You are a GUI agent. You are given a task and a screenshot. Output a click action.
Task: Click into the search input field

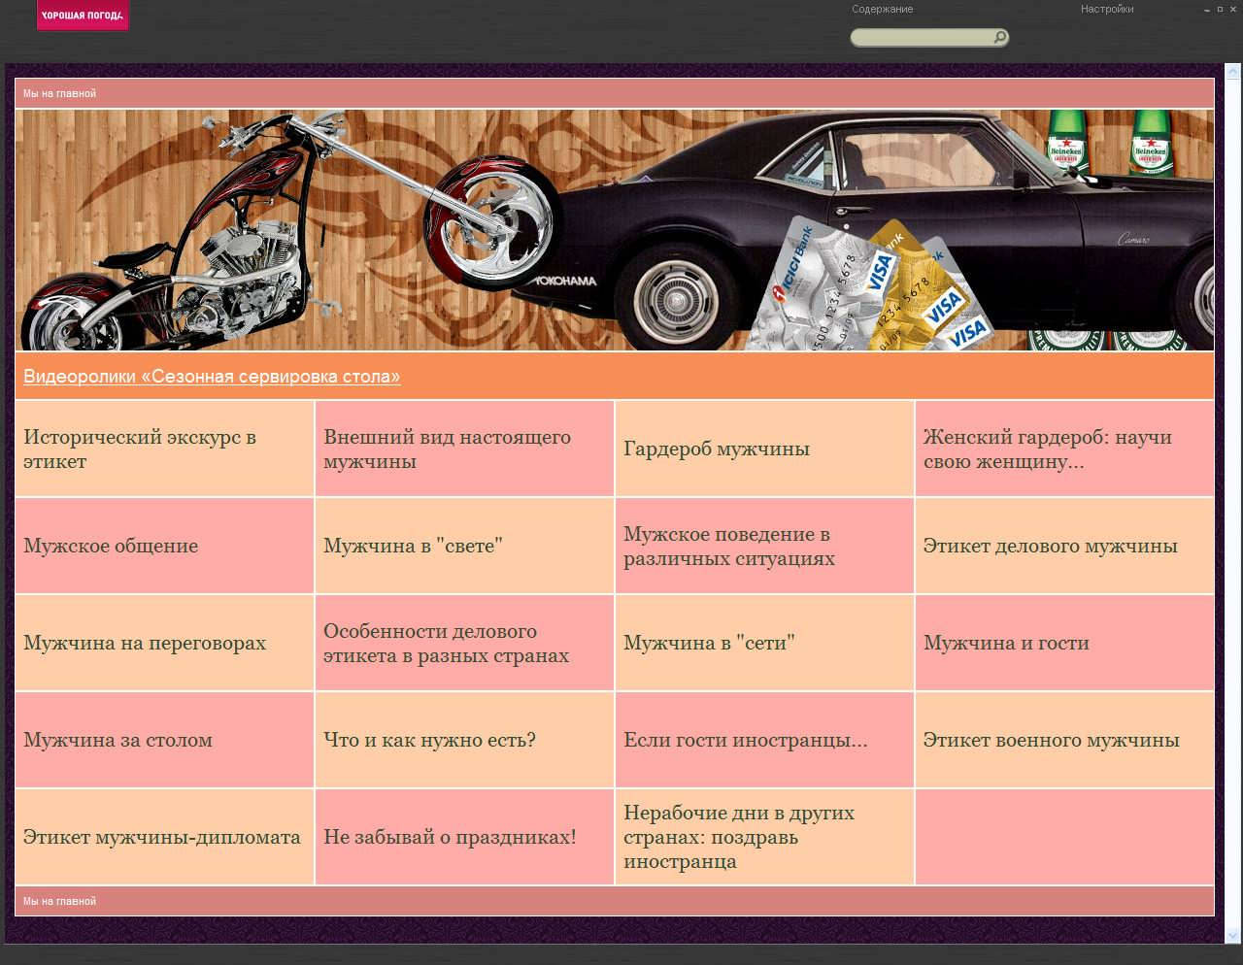pyautogui.click(x=921, y=38)
